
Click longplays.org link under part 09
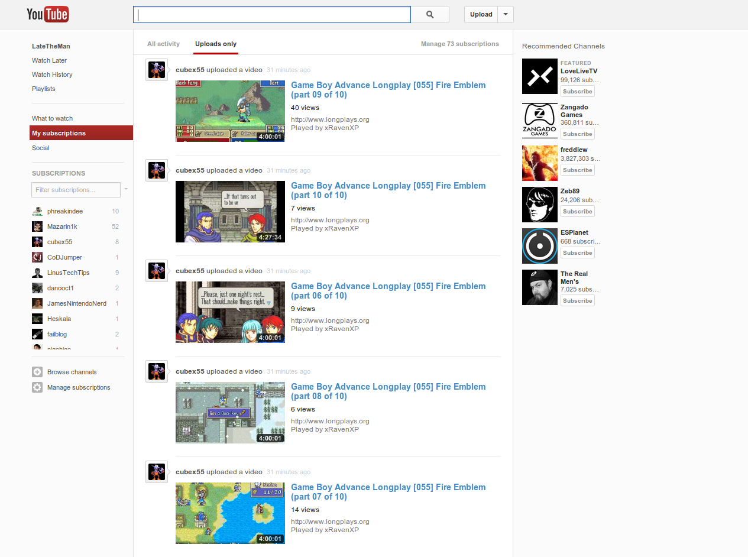tap(330, 119)
